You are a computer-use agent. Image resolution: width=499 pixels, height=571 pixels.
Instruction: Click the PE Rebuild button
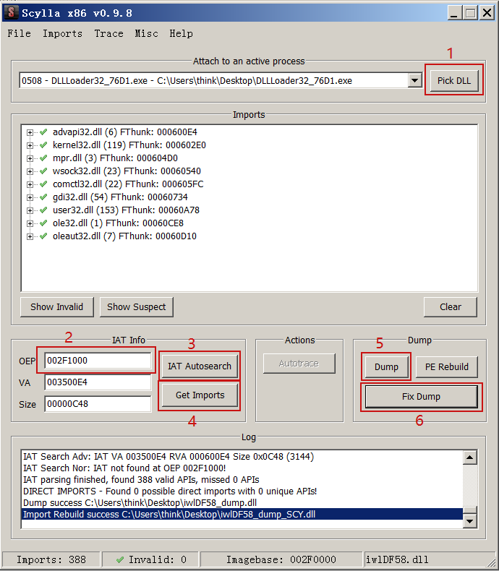point(446,366)
